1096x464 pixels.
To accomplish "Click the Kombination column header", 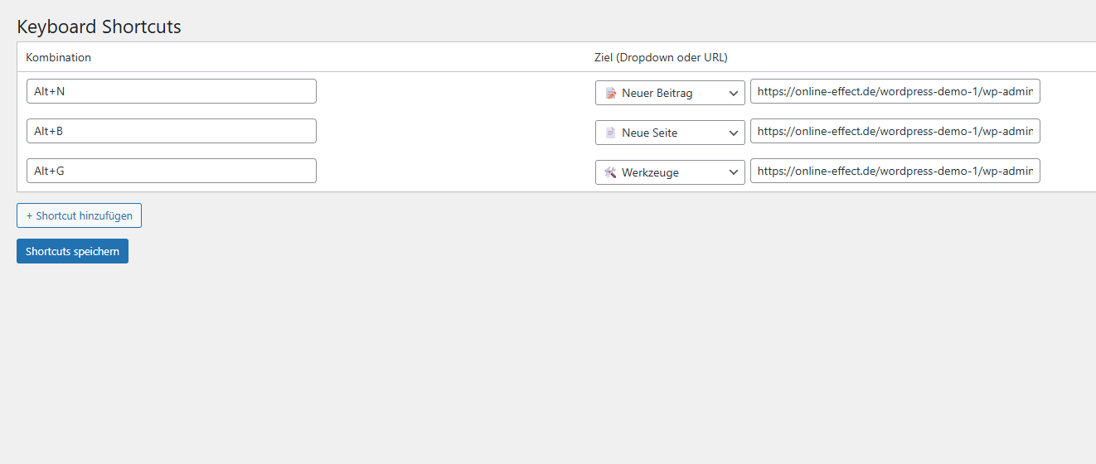I will pos(59,57).
